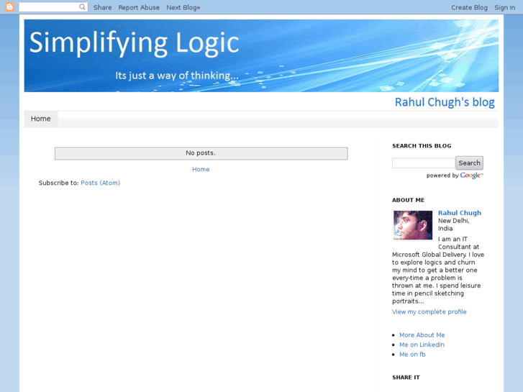The image size is (523, 392).
Task: Click the No posts. message text
Action: 201,152
